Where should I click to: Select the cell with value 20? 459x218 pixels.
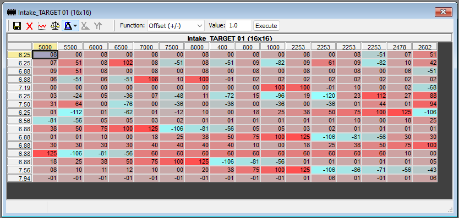pyautogui.click(x=196, y=170)
